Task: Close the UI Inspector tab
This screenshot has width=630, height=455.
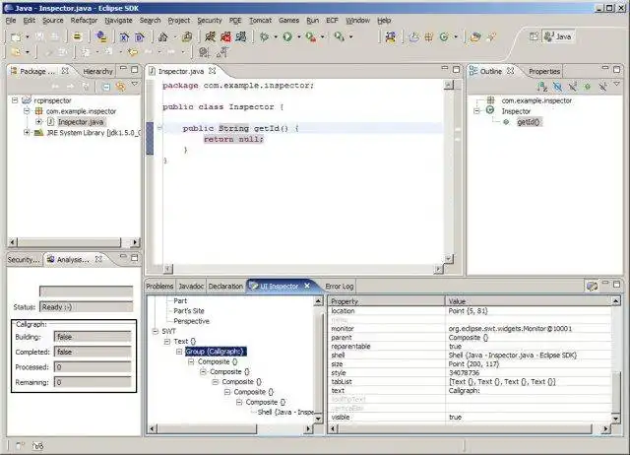Action: coord(307,286)
